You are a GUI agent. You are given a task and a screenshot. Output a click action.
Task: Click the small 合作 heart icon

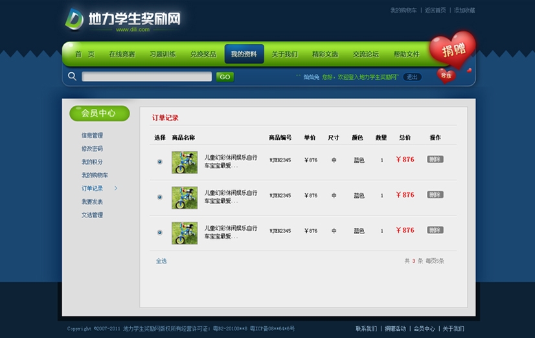coord(446,75)
